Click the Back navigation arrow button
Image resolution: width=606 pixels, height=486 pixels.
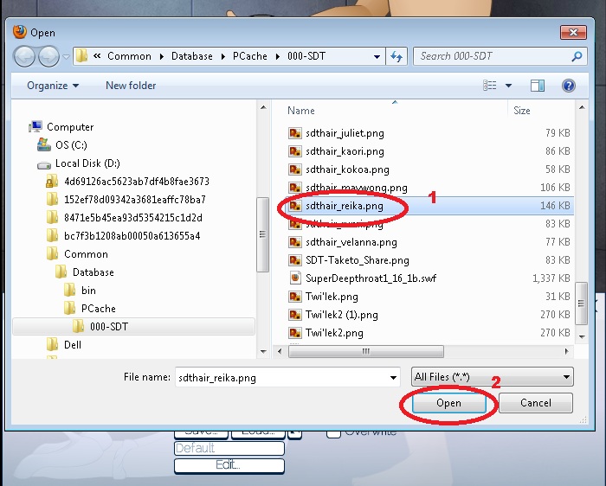[x=25, y=56]
